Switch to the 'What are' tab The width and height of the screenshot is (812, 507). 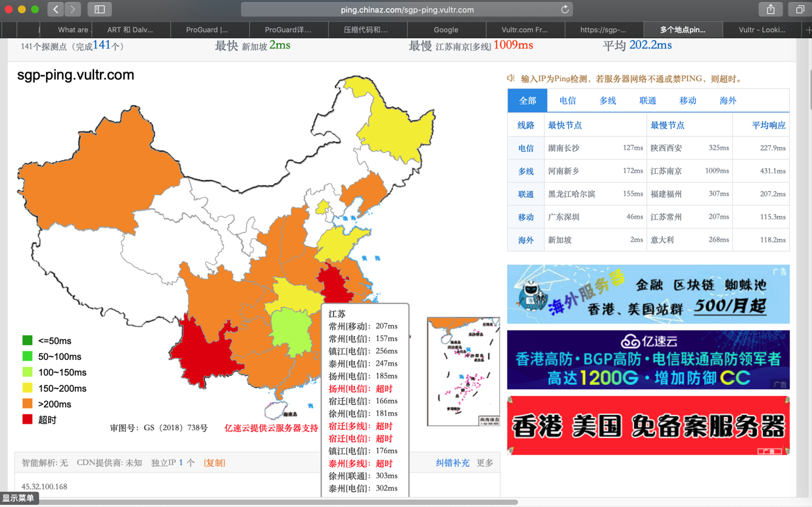pos(66,30)
